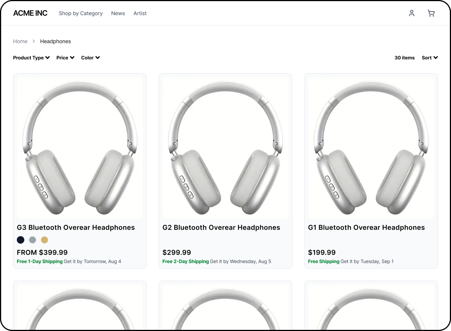Screen dimensions: 451x331
Task: Go to Home breadcrumb link
Action: tap(20, 41)
